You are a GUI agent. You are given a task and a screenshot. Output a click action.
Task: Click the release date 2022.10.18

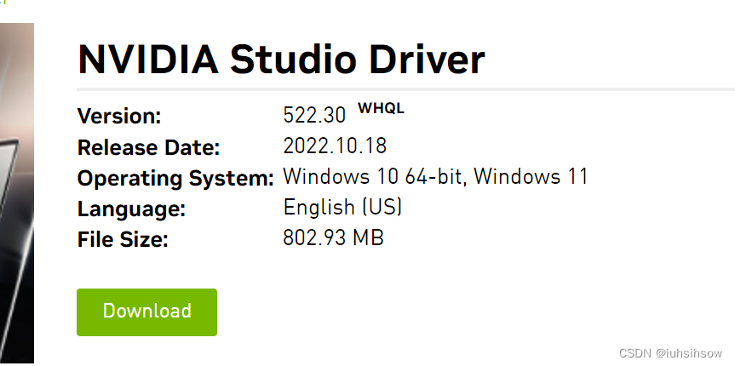click(335, 146)
